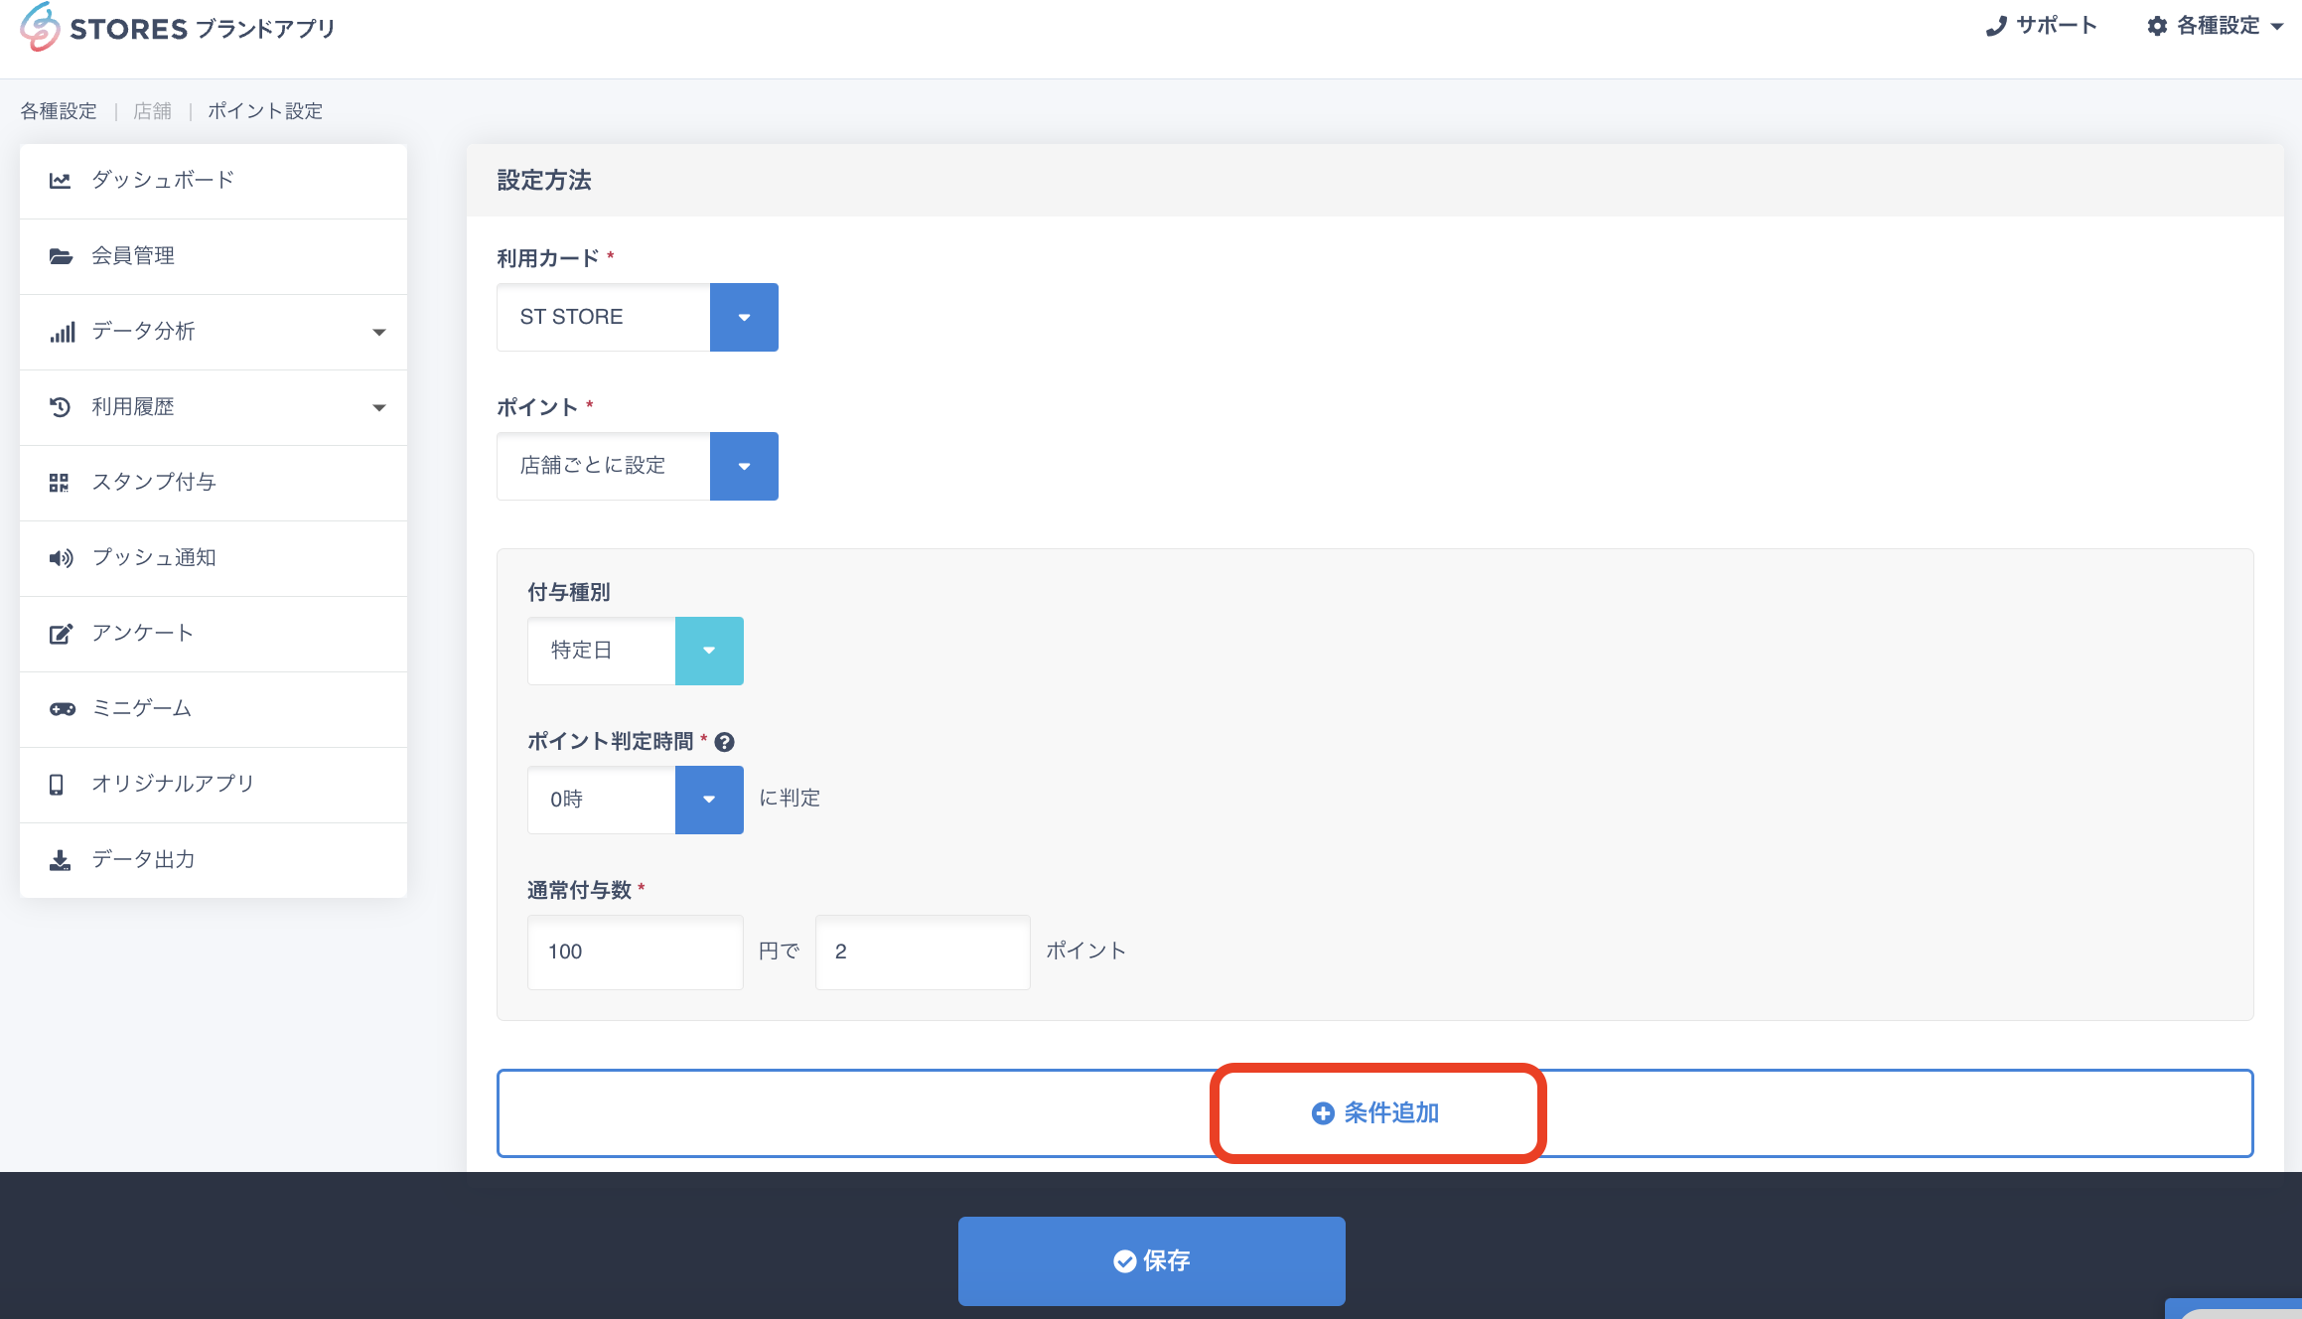Click the dashboard chart icon
Viewport: 2302px width, 1319px height.
(x=60, y=181)
